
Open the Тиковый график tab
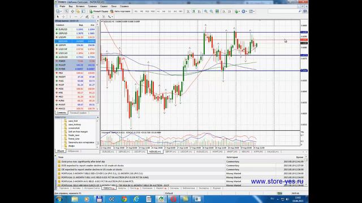pos(79,113)
